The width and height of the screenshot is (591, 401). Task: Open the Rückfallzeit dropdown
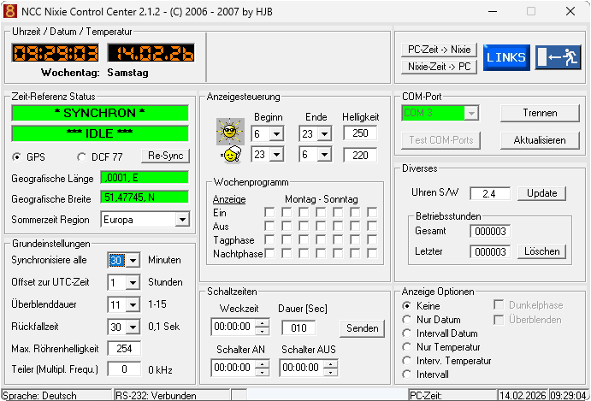tap(132, 327)
